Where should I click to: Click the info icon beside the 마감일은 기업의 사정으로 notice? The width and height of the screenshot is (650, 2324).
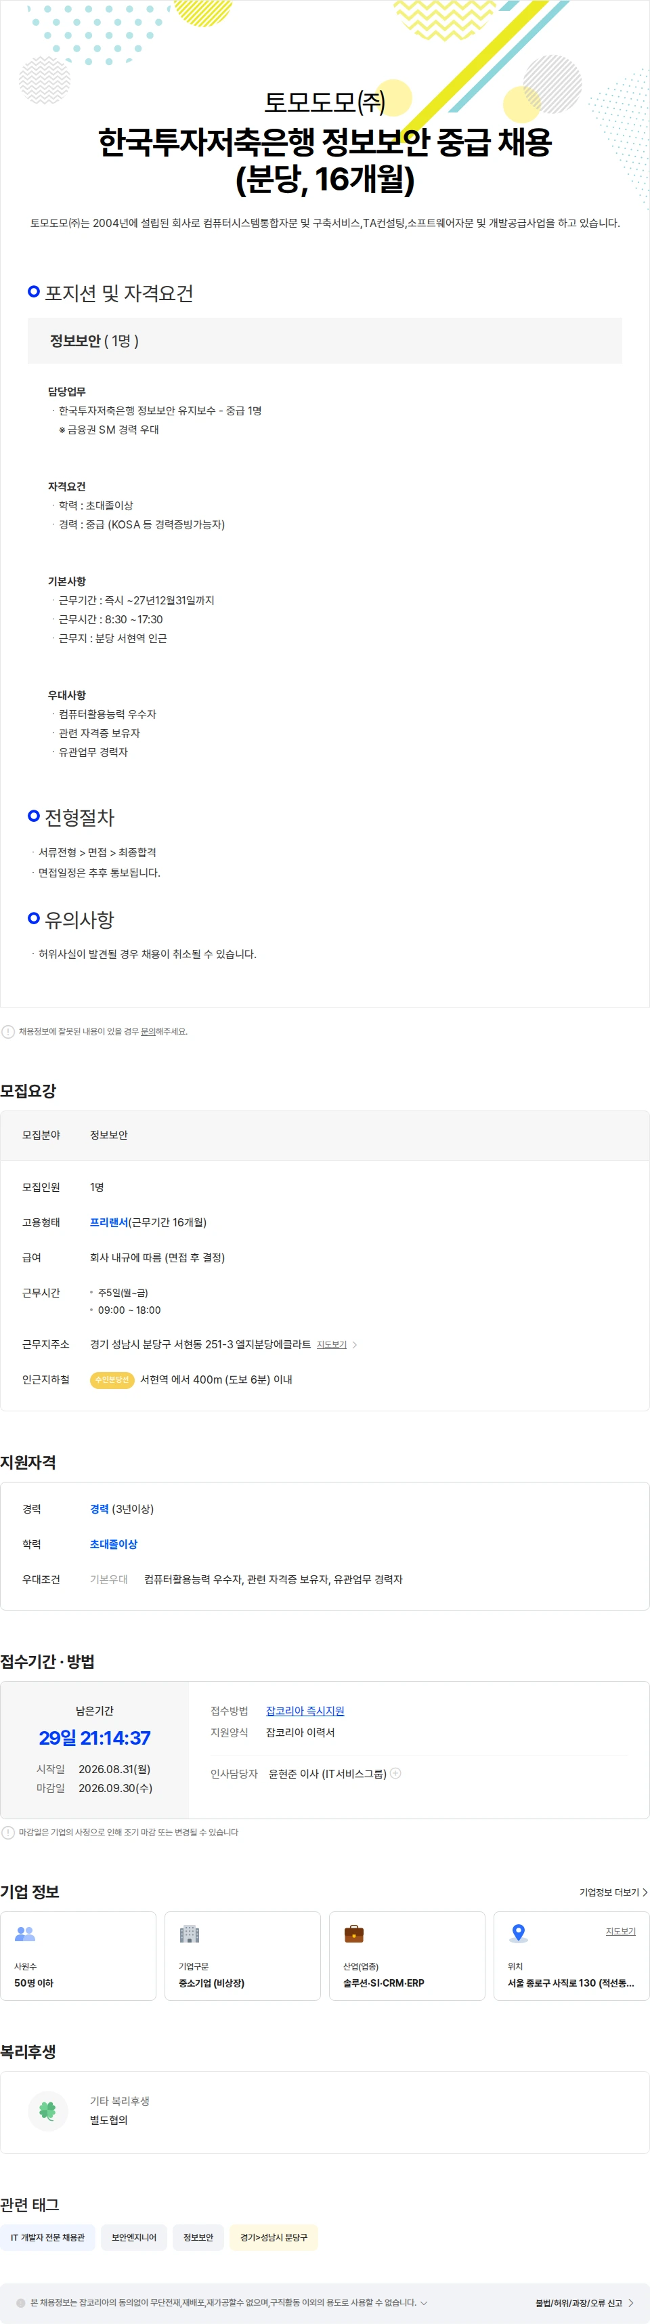point(8,1832)
